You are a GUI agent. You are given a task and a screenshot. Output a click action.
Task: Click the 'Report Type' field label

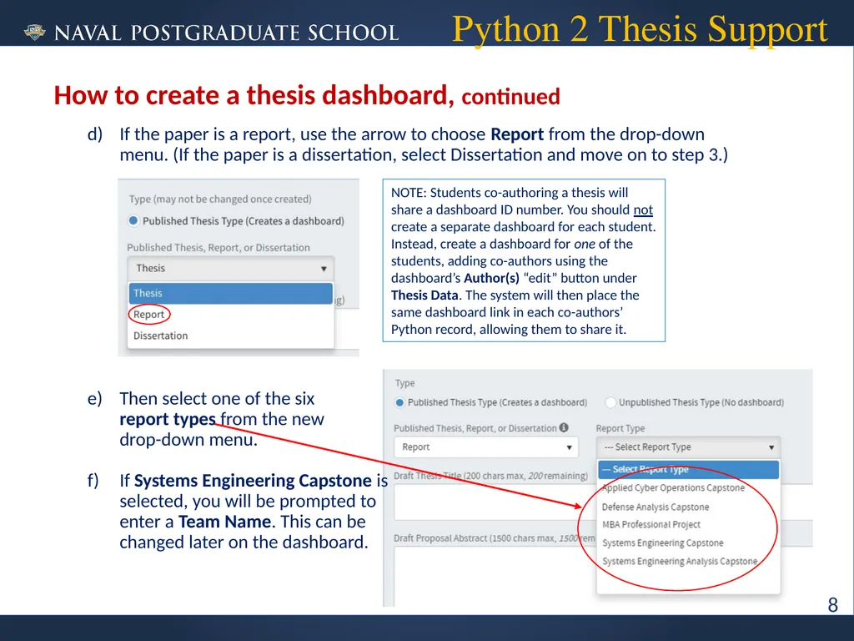(620, 428)
